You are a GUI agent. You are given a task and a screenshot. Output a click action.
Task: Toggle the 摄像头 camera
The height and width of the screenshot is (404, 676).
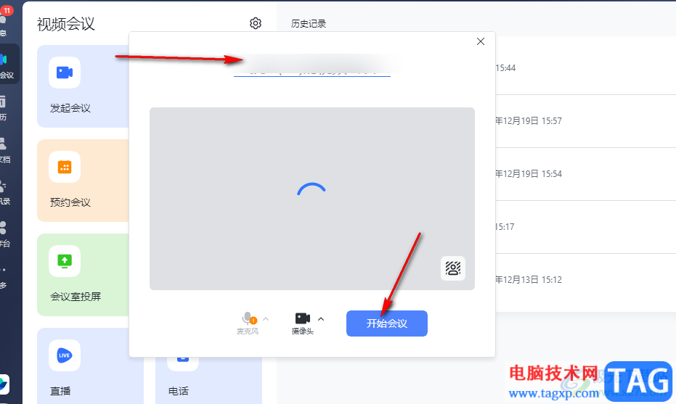(302, 323)
